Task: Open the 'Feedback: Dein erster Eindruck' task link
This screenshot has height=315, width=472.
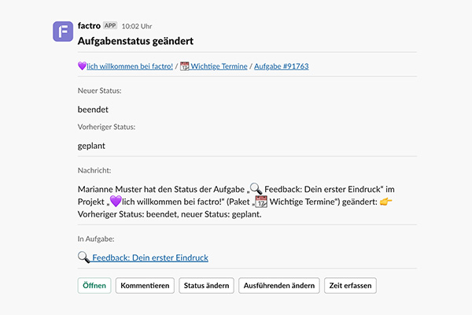Action: pyautogui.click(x=150, y=258)
